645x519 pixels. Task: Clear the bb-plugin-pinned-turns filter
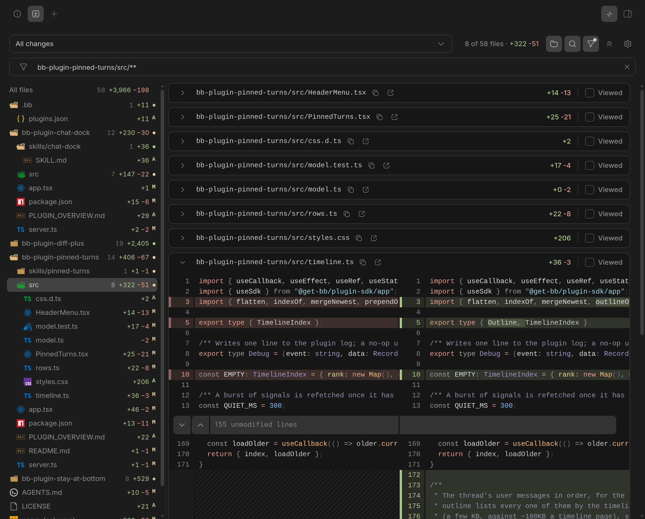[x=627, y=67]
